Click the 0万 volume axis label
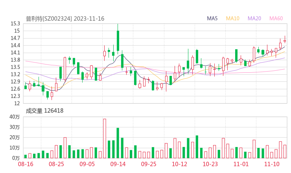This screenshot has height=173, width=291. (x=16, y=158)
